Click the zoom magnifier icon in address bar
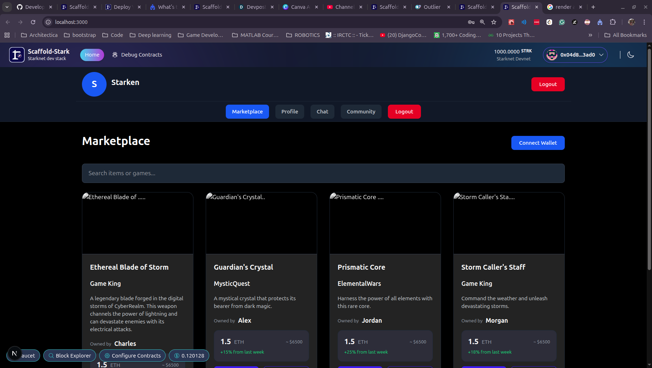Viewport: 652px width, 368px height. pos(482,22)
